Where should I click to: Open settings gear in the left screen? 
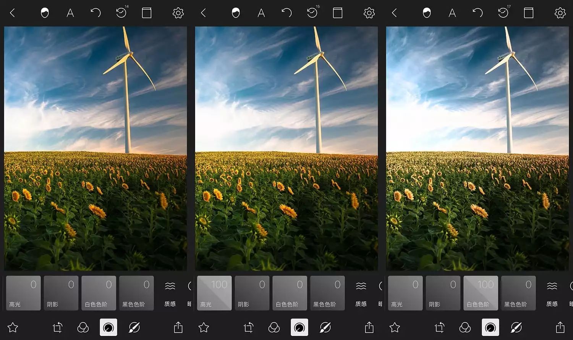178,13
